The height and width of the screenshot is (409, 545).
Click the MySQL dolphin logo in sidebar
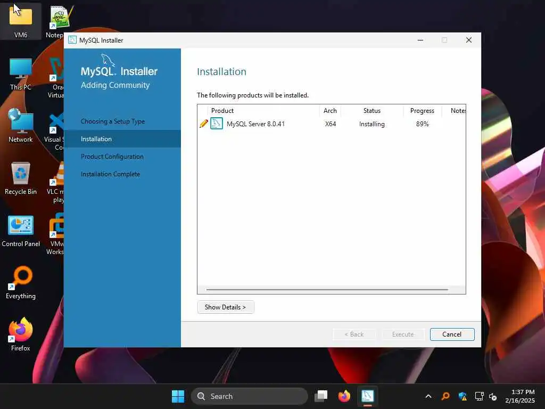click(108, 60)
